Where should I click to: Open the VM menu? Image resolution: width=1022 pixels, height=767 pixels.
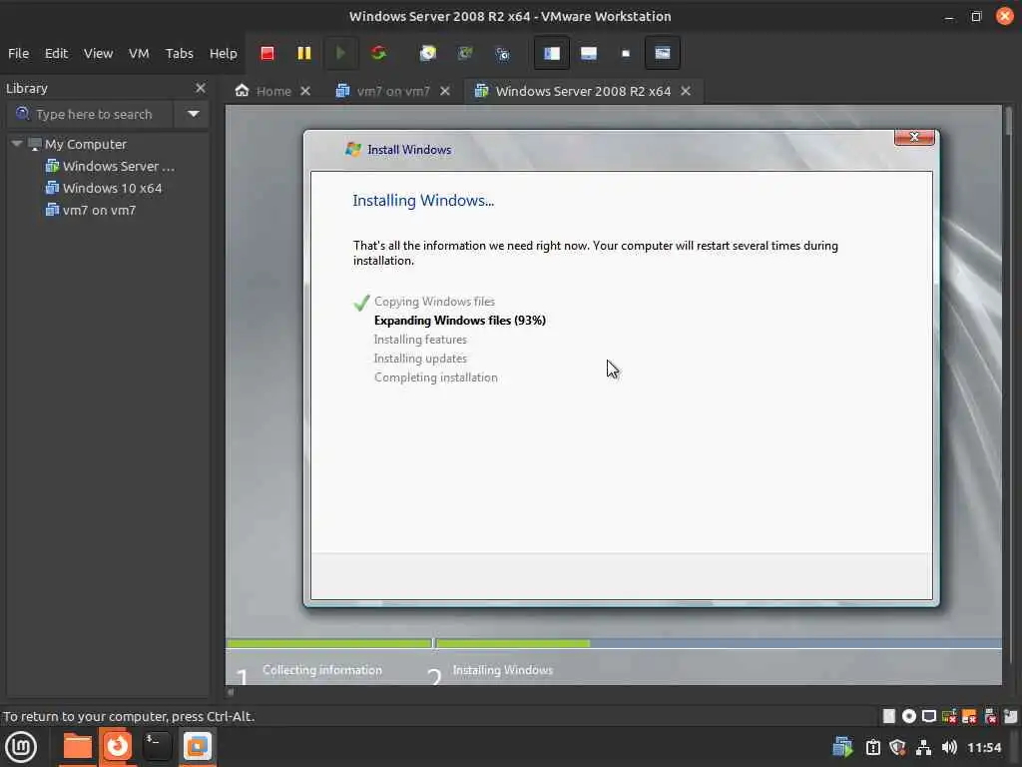pos(139,54)
